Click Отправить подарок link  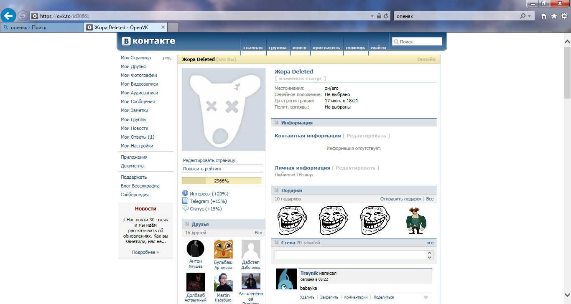[401, 199]
